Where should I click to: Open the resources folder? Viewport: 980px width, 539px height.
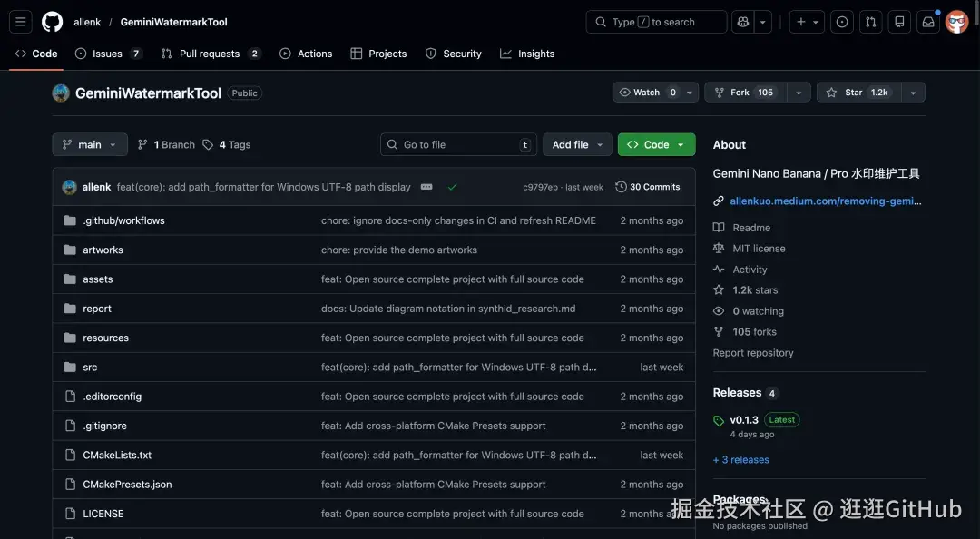[x=105, y=338]
